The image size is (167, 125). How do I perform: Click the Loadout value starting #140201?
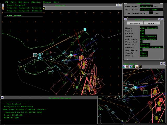click(152, 47)
